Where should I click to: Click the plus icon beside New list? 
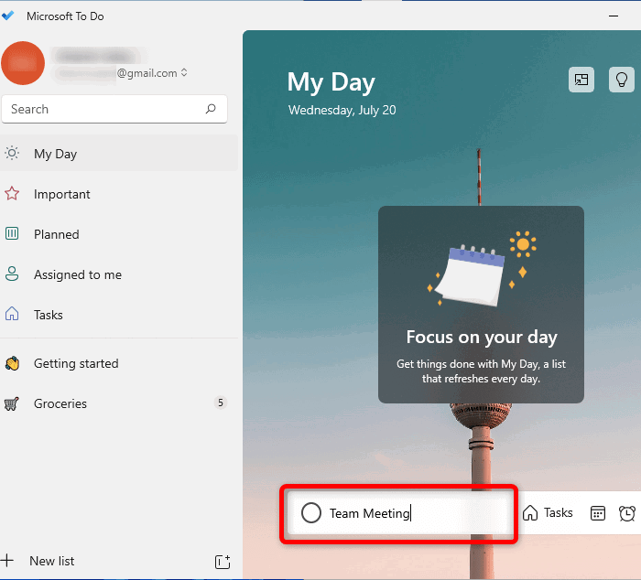(7, 560)
